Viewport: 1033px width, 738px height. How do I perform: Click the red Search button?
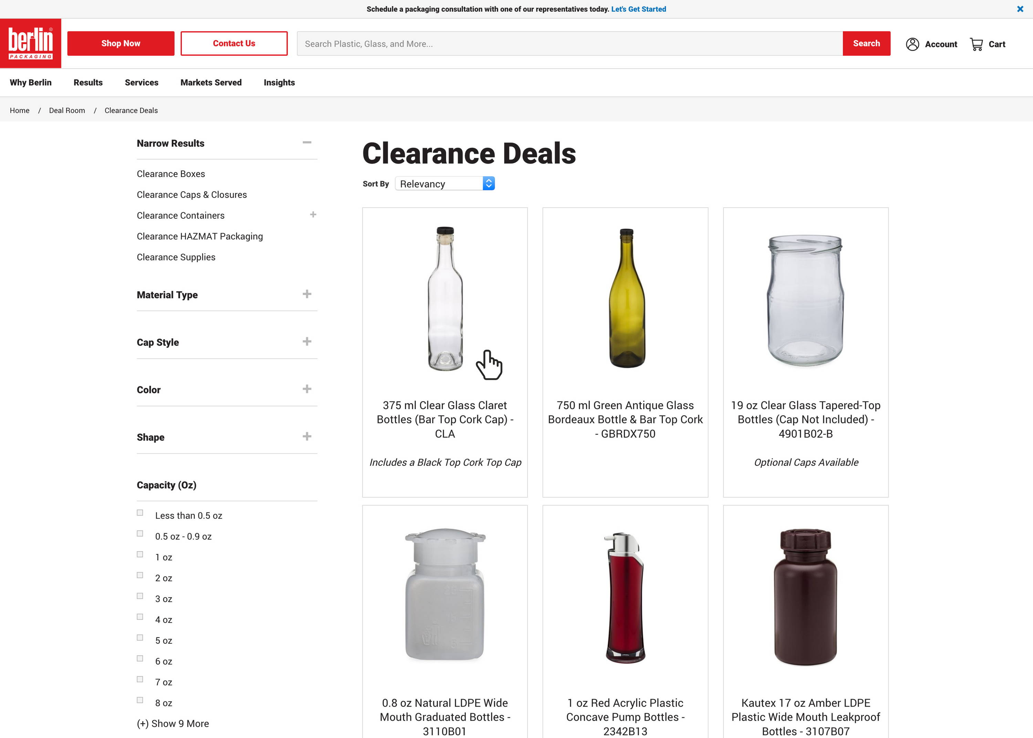(x=866, y=44)
